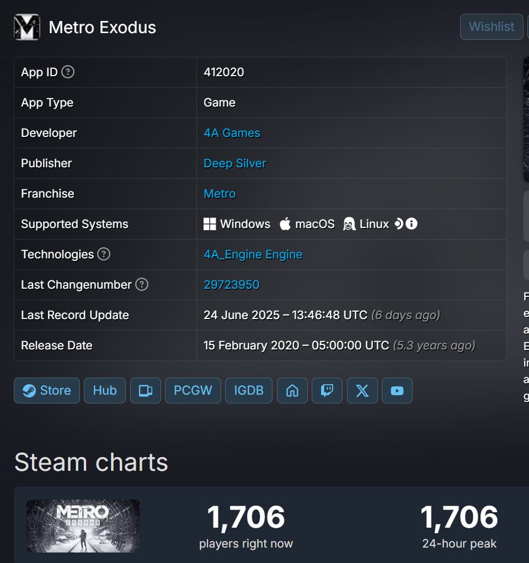Open the Twitch link button
The width and height of the screenshot is (529, 563).
(x=327, y=390)
